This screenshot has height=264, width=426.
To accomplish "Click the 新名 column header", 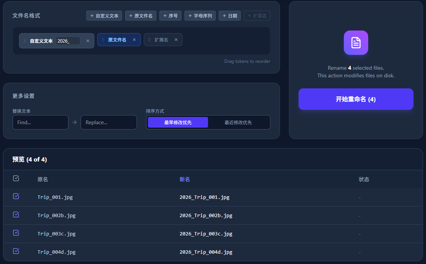I will point(185,179).
